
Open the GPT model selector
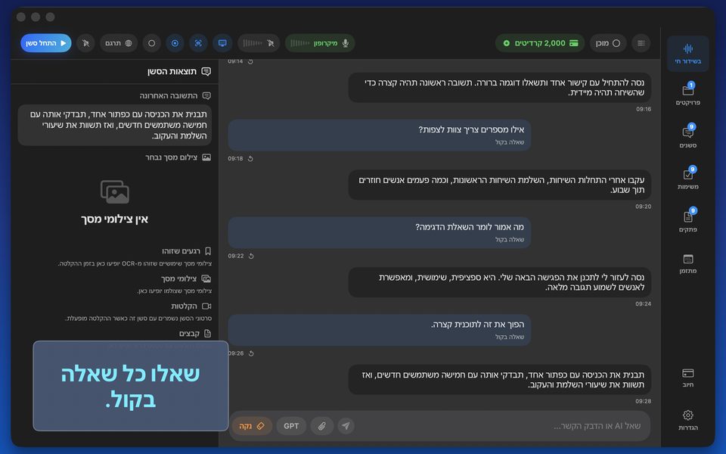click(291, 426)
